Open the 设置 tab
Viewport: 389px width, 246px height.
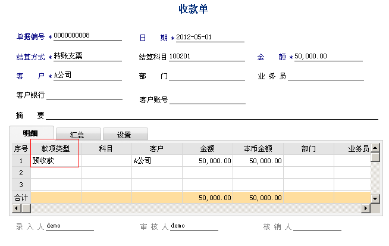click(x=126, y=135)
